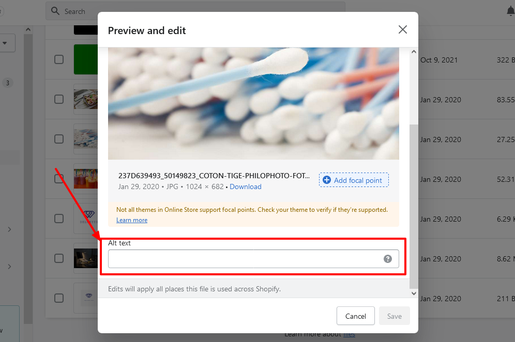Image resolution: width=515 pixels, height=342 pixels.
Task: Check the box beside the cocktail drinks thumbnail
Action: coord(59,179)
